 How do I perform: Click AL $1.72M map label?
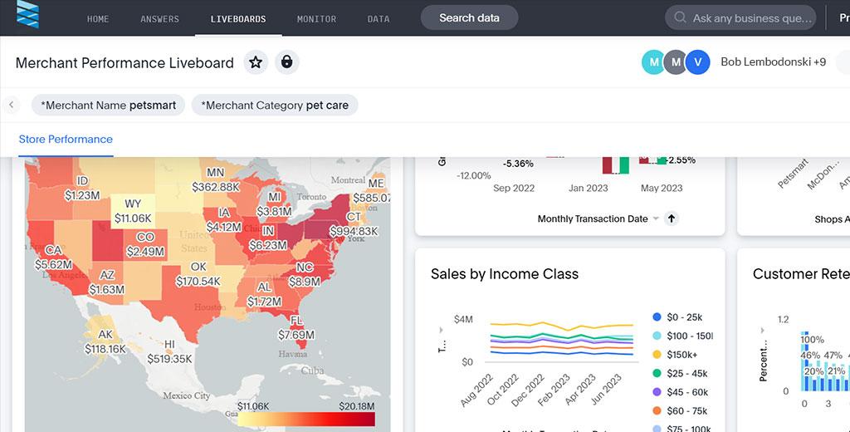(x=264, y=293)
